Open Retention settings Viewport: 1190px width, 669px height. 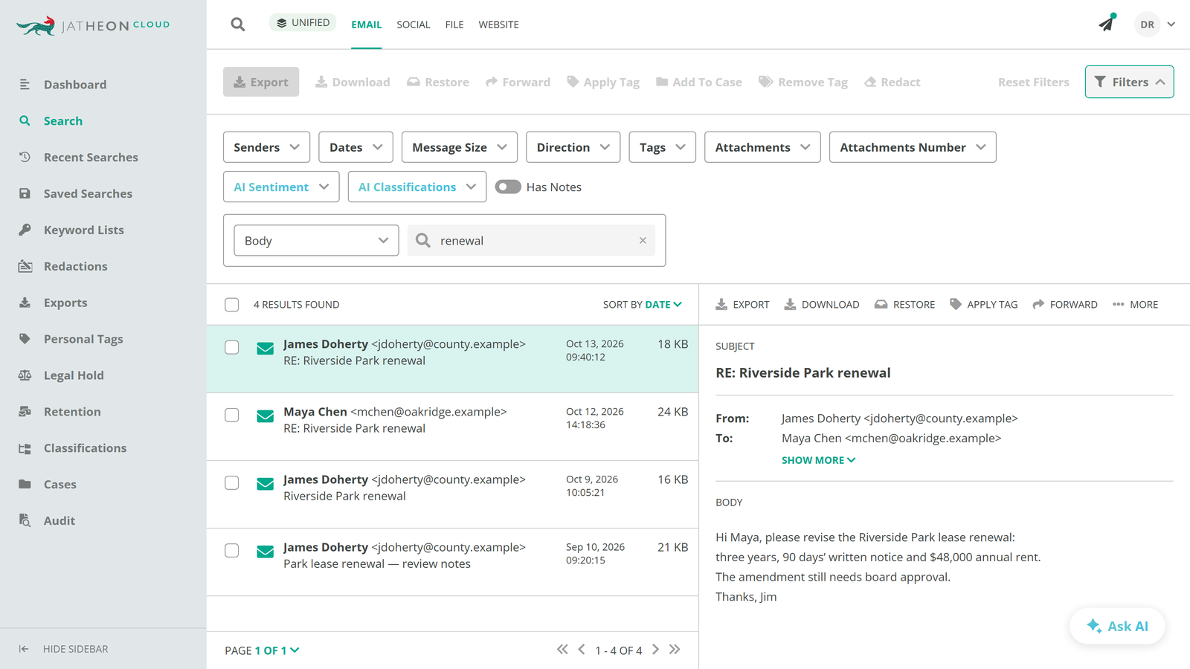click(72, 413)
